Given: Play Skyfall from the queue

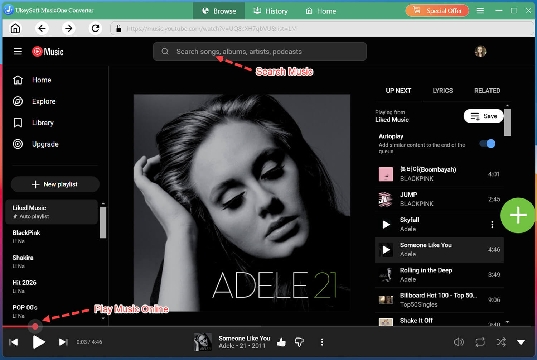Looking at the screenshot, I should [386, 225].
